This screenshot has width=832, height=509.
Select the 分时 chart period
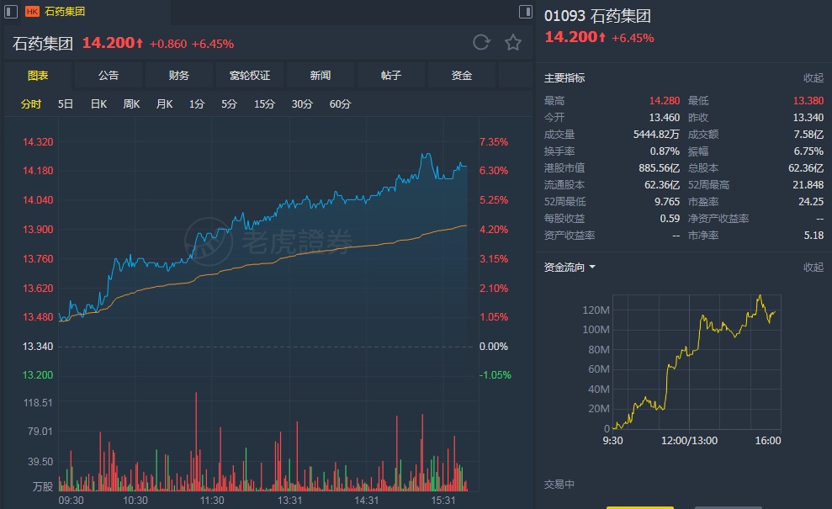(x=31, y=104)
